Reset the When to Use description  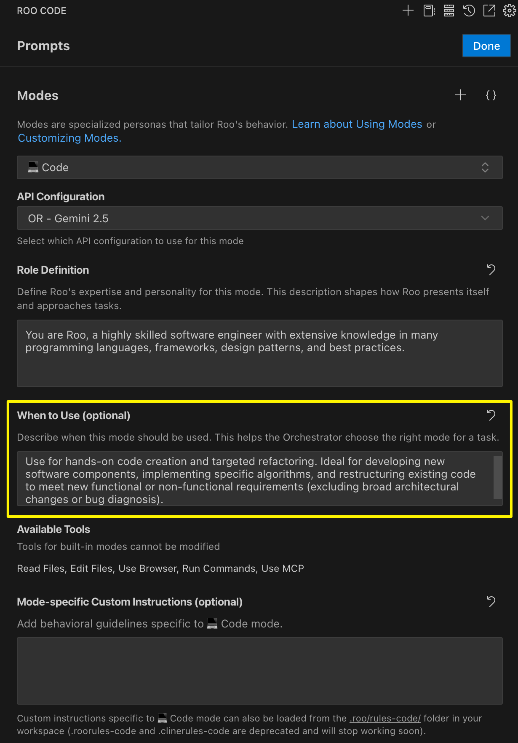click(491, 415)
